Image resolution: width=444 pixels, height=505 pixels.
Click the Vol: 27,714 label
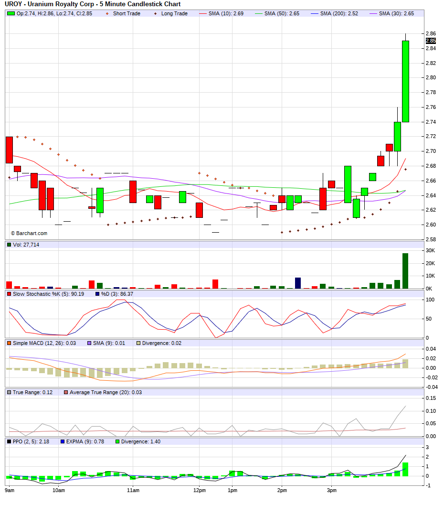coord(26,245)
